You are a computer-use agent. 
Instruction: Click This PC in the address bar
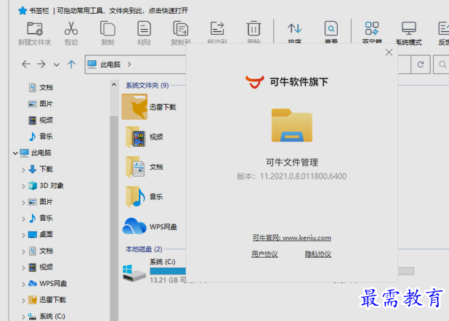tap(110, 65)
